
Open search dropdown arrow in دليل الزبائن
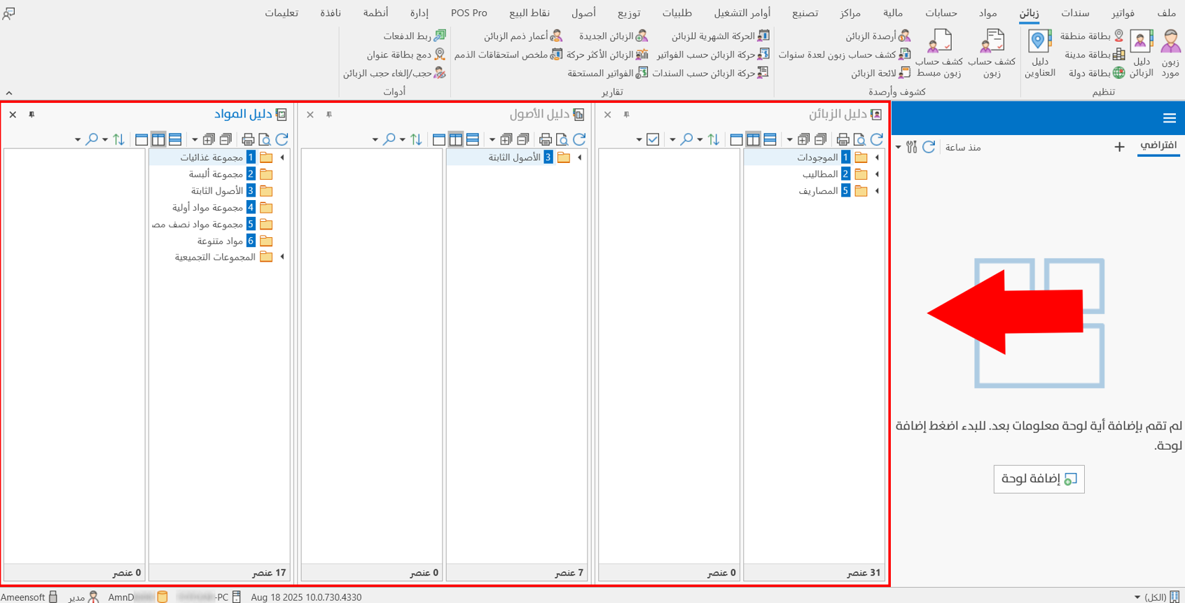[x=672, y=140]
